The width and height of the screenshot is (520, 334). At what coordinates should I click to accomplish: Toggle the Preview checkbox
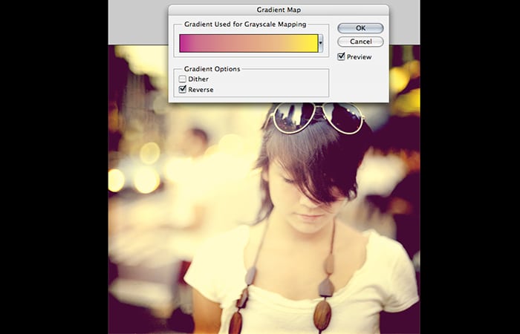[342, 57]
